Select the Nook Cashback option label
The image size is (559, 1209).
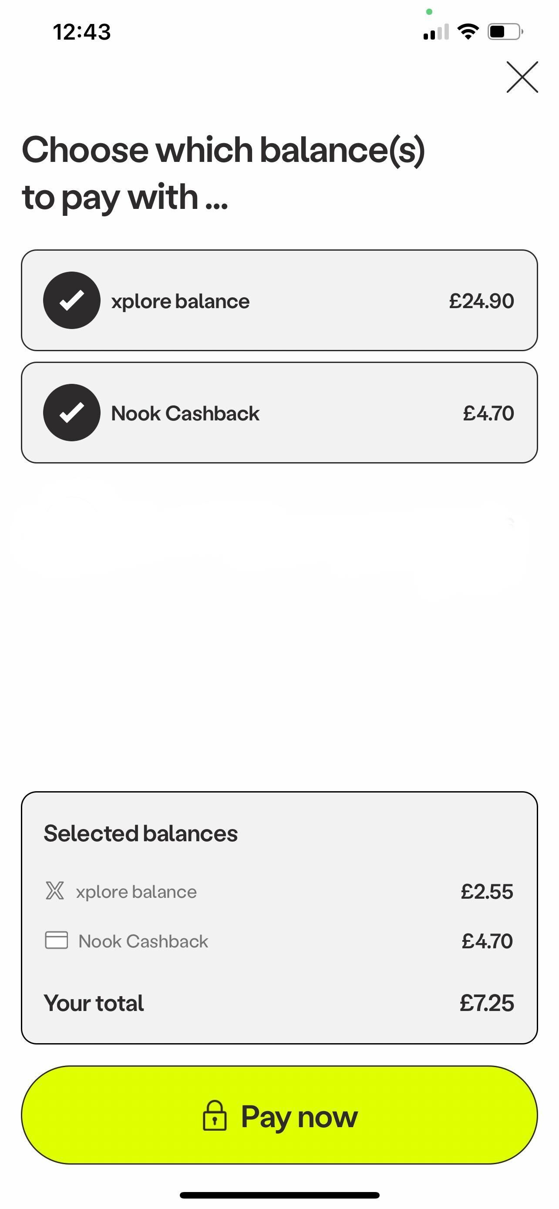(x=185, y=413)
